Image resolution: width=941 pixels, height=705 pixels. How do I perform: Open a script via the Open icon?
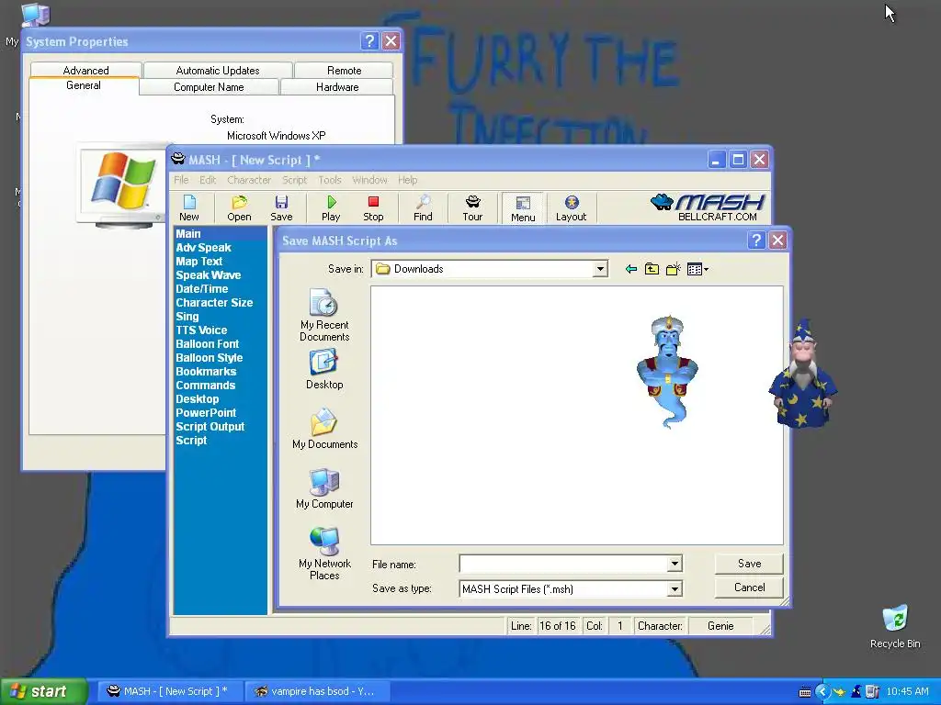240,208
